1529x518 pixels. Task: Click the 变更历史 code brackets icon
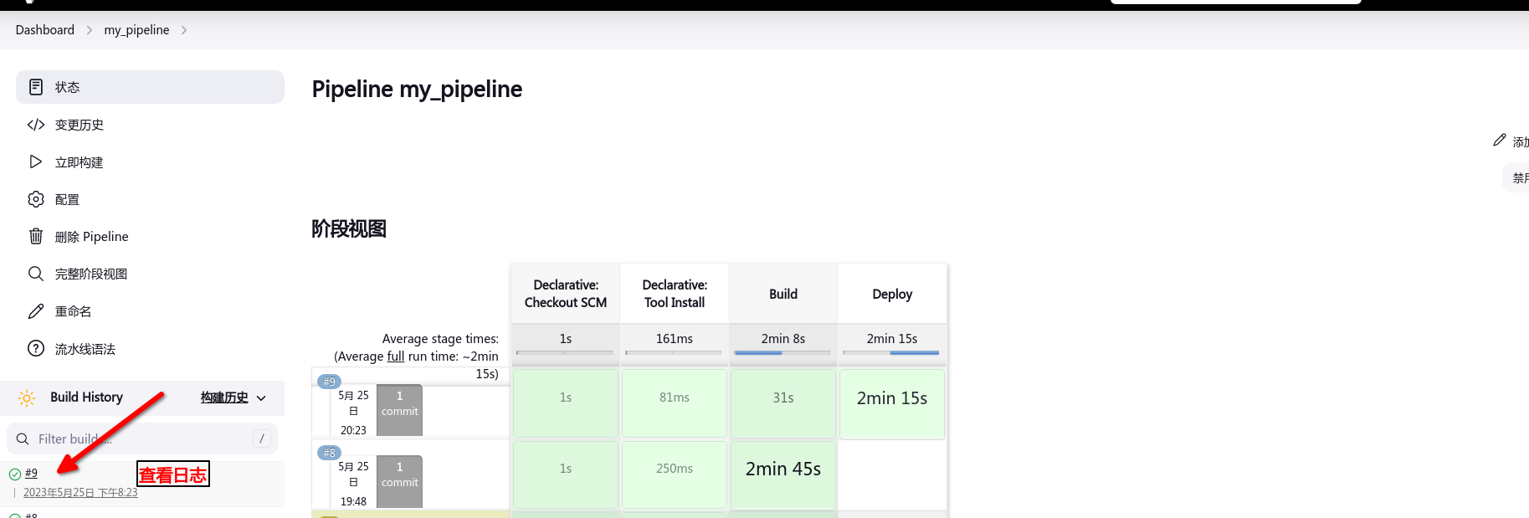(x=36, y=125)
